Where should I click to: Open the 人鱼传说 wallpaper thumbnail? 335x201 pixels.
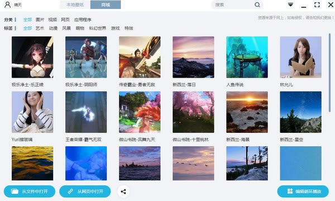[x=247, y=57]
